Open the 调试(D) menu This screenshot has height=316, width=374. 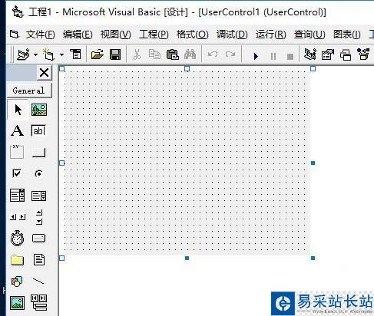(232, 34)
